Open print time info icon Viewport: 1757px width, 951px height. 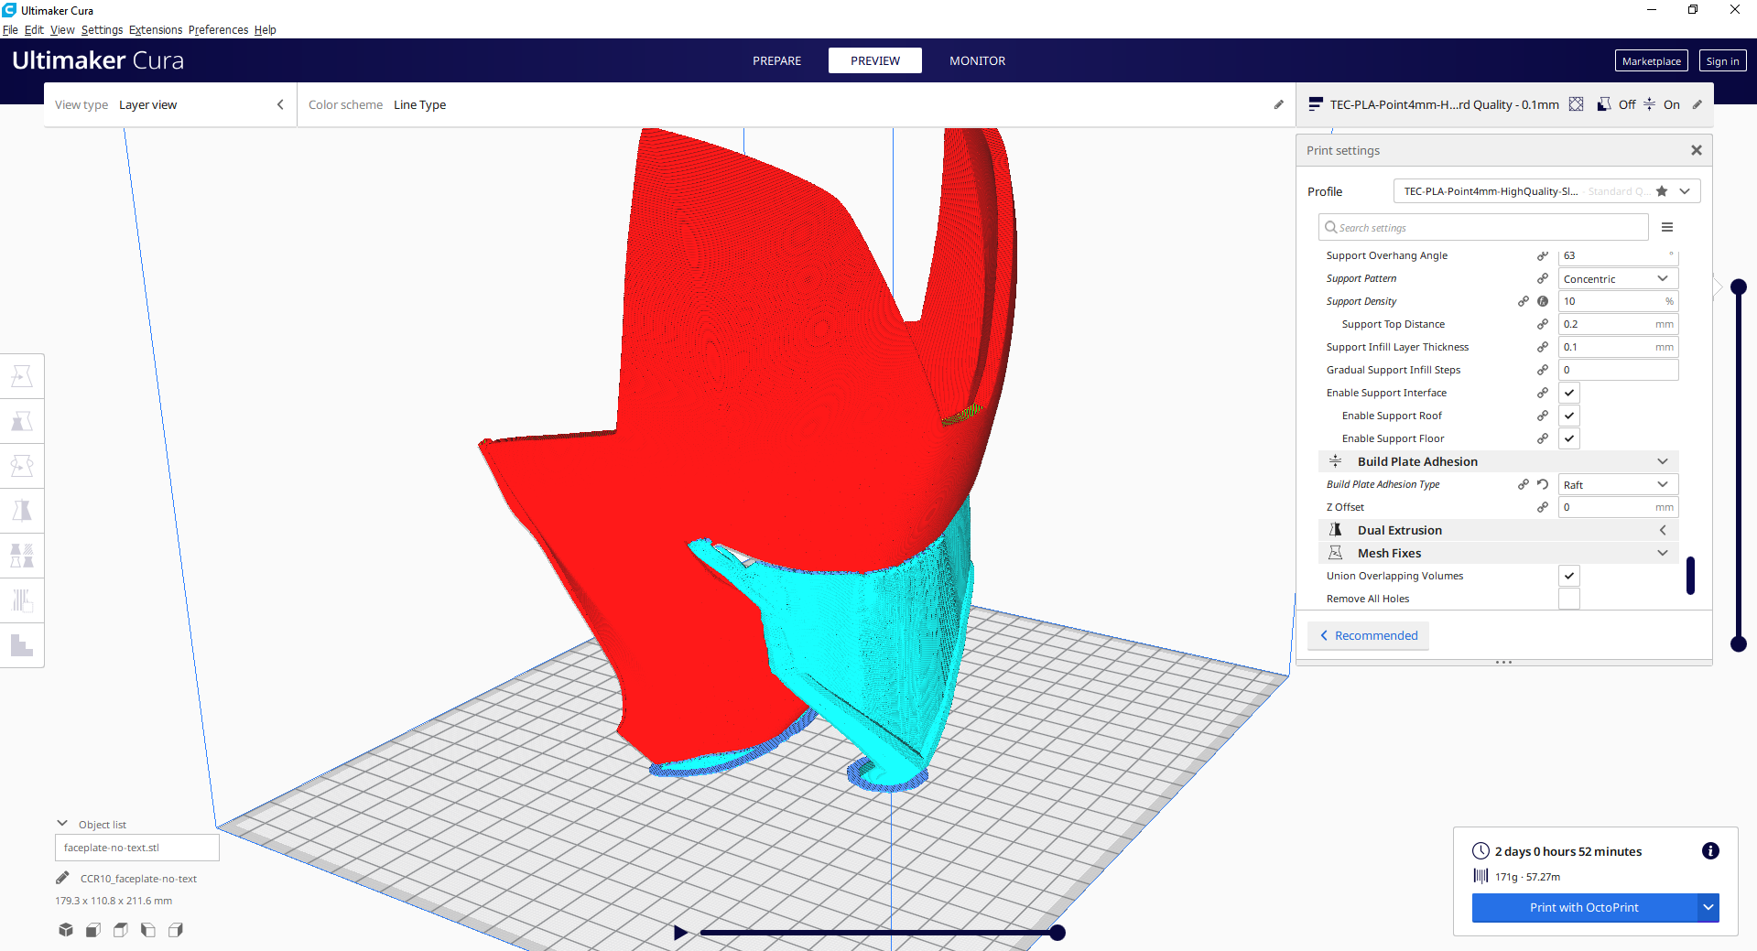(1710, 851)
